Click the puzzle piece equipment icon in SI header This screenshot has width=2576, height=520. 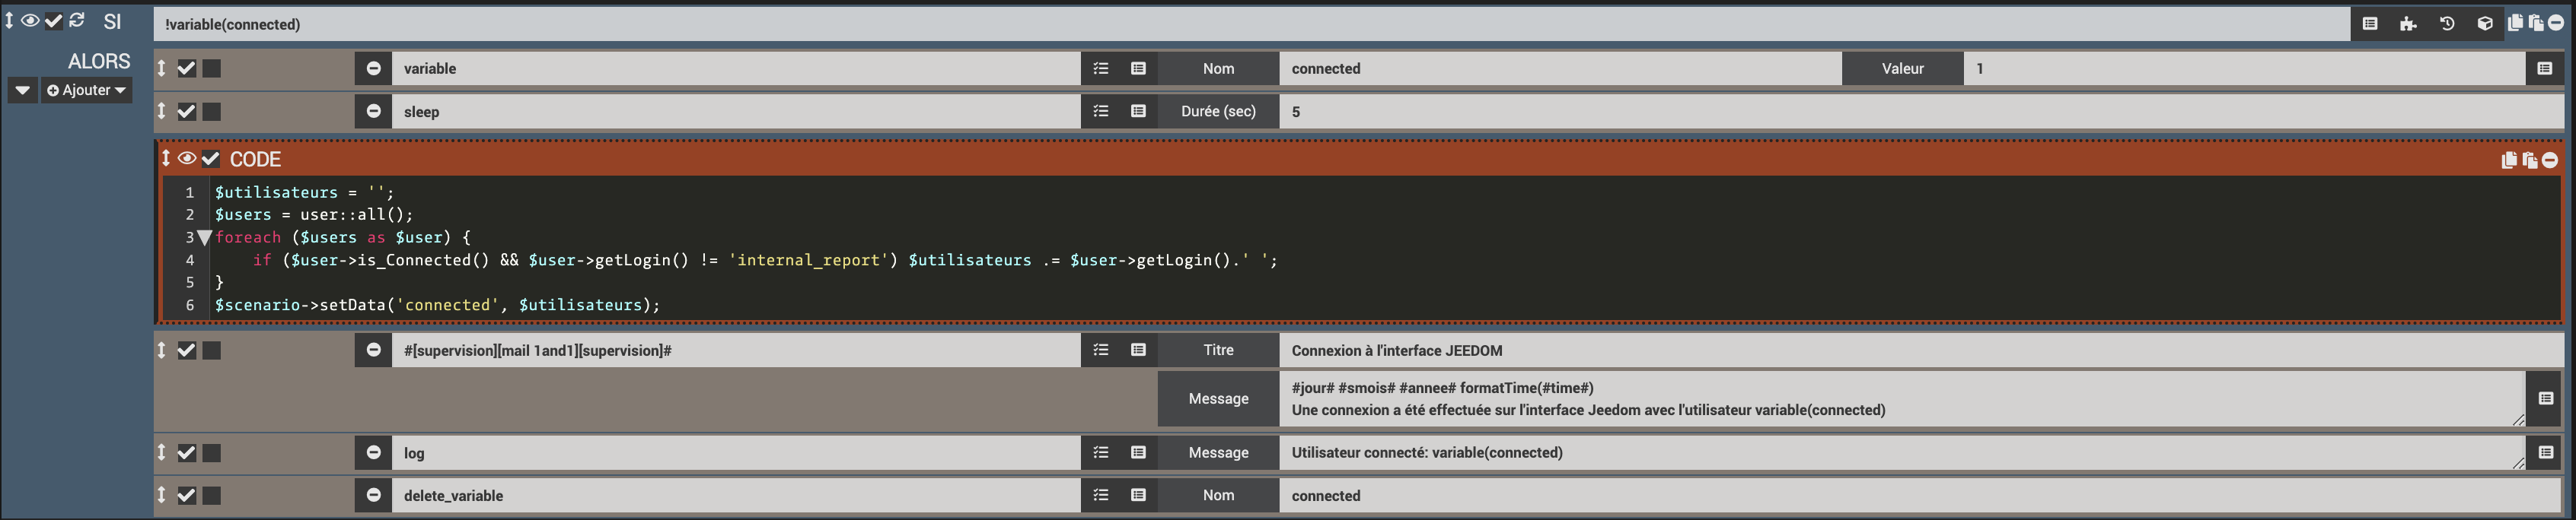pos(2408,24)
